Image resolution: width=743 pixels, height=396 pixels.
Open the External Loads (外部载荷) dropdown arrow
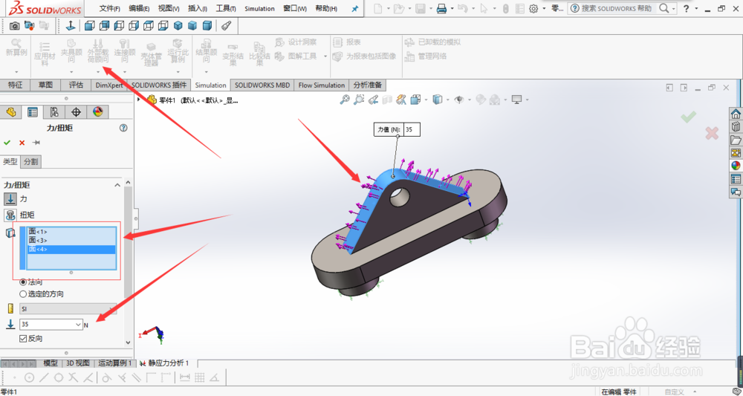tap(98, 72)
